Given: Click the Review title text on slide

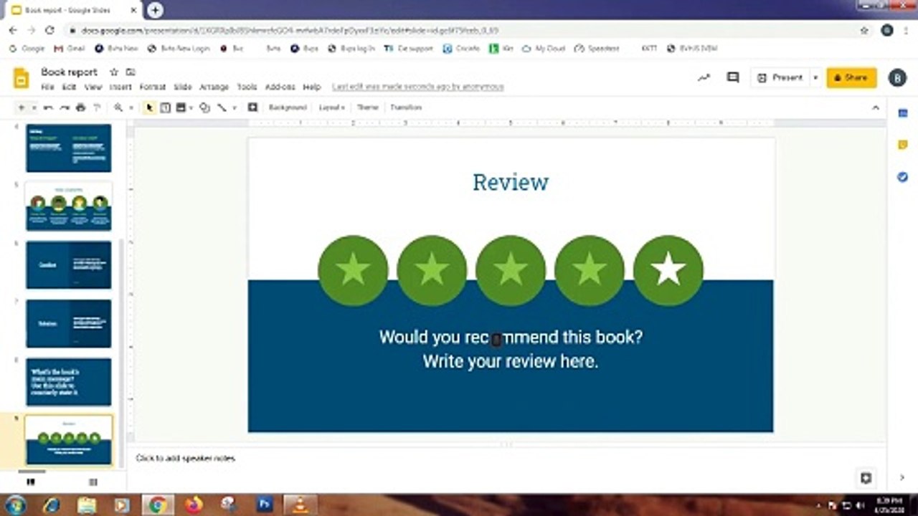Looking at the screenshot, I should (511, 182).
